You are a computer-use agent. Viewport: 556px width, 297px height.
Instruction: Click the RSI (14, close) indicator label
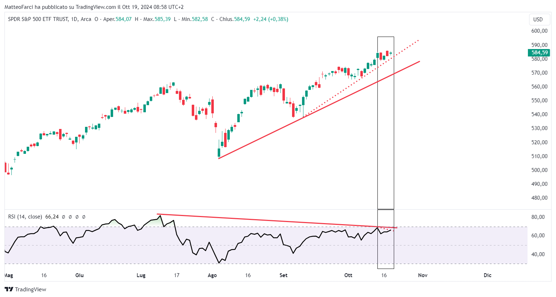pyautogui.click(x=25, y=217)
